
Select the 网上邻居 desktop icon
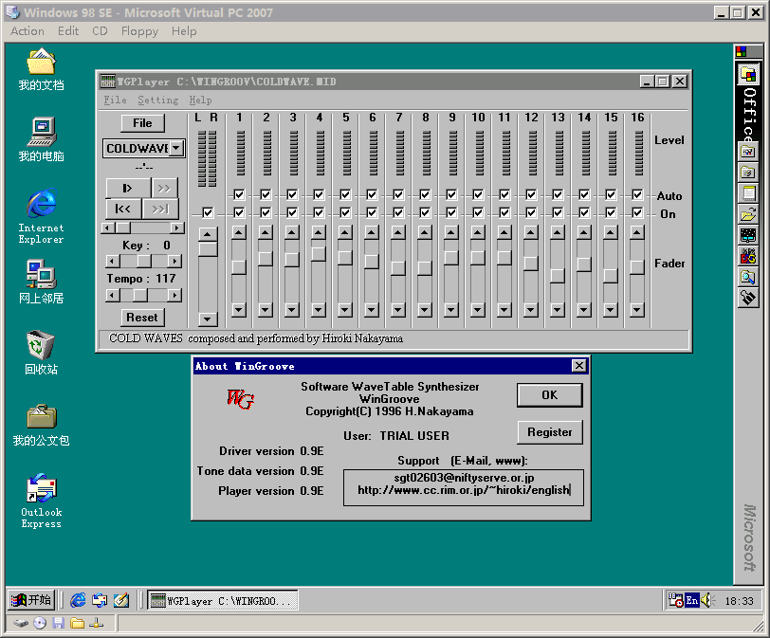42,282
